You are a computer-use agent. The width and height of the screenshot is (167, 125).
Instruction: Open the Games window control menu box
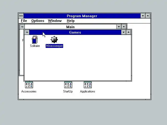tap(27, 32)
